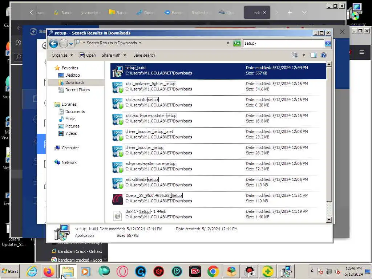Click the muted volume tray icon
372x279 pixels.
337,271
